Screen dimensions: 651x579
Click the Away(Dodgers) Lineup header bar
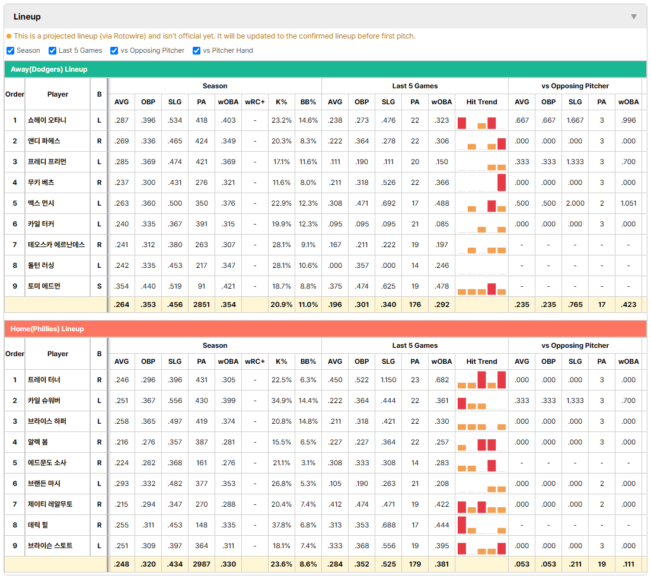point(325,69)
